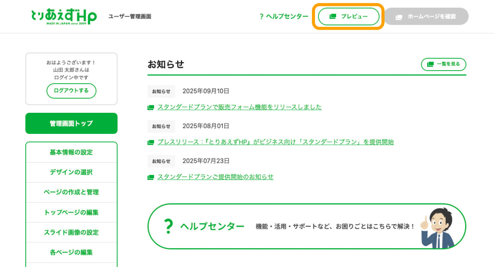
Task: Select デザインの選択 menu item
Action: tap(71, 172)
